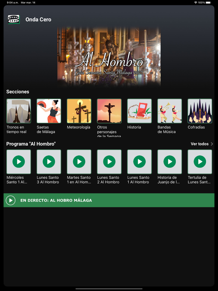Tap the Saetas de Málaga label
Image resolution: width=218 pixels, height=291 pixels.
click(x=46, y=130)
